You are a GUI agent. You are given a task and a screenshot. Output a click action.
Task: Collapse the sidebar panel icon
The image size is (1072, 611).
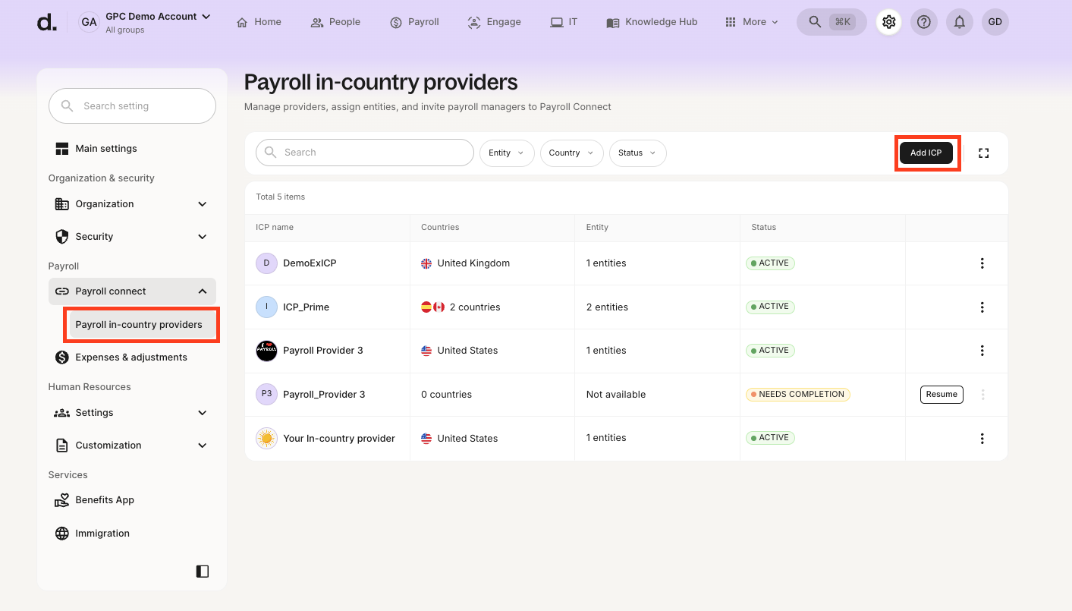(x=202, y=572)
